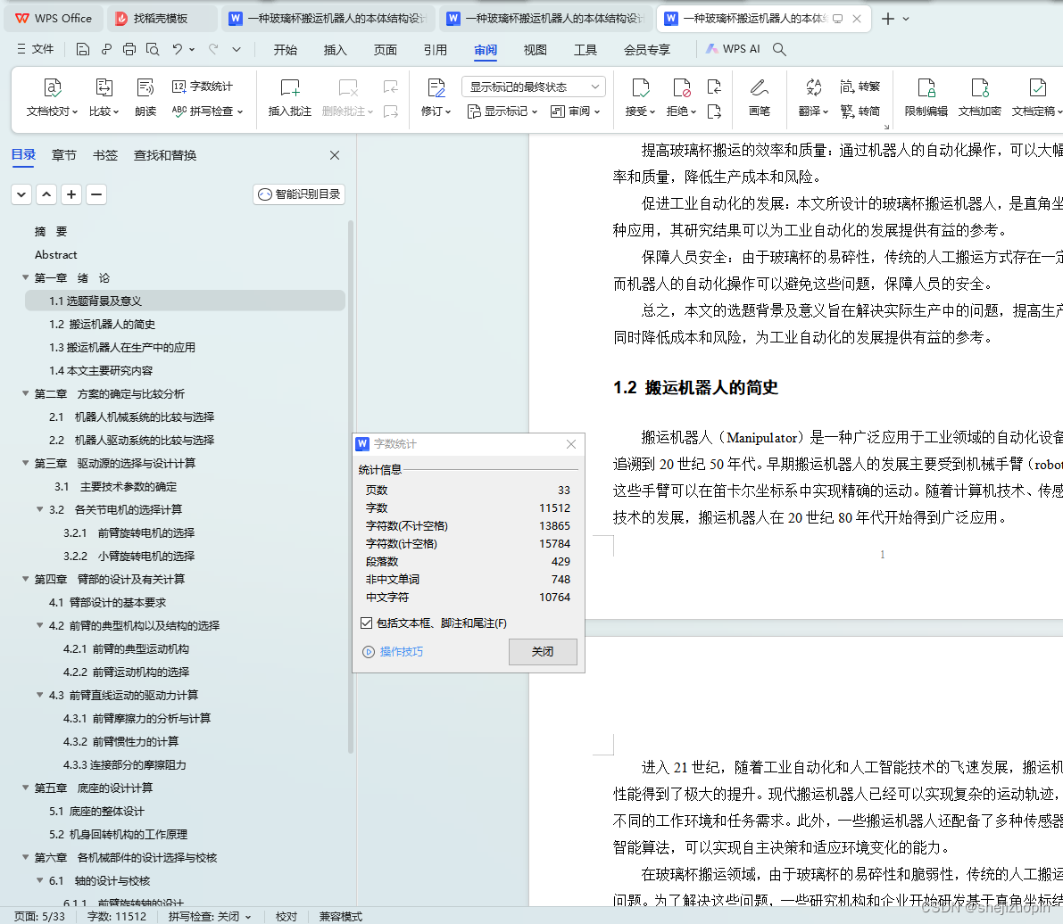The width and height of the screenshot is (1063, 924).
Task: Click 关闭 button in word count dialog
Action: (543, 651)
